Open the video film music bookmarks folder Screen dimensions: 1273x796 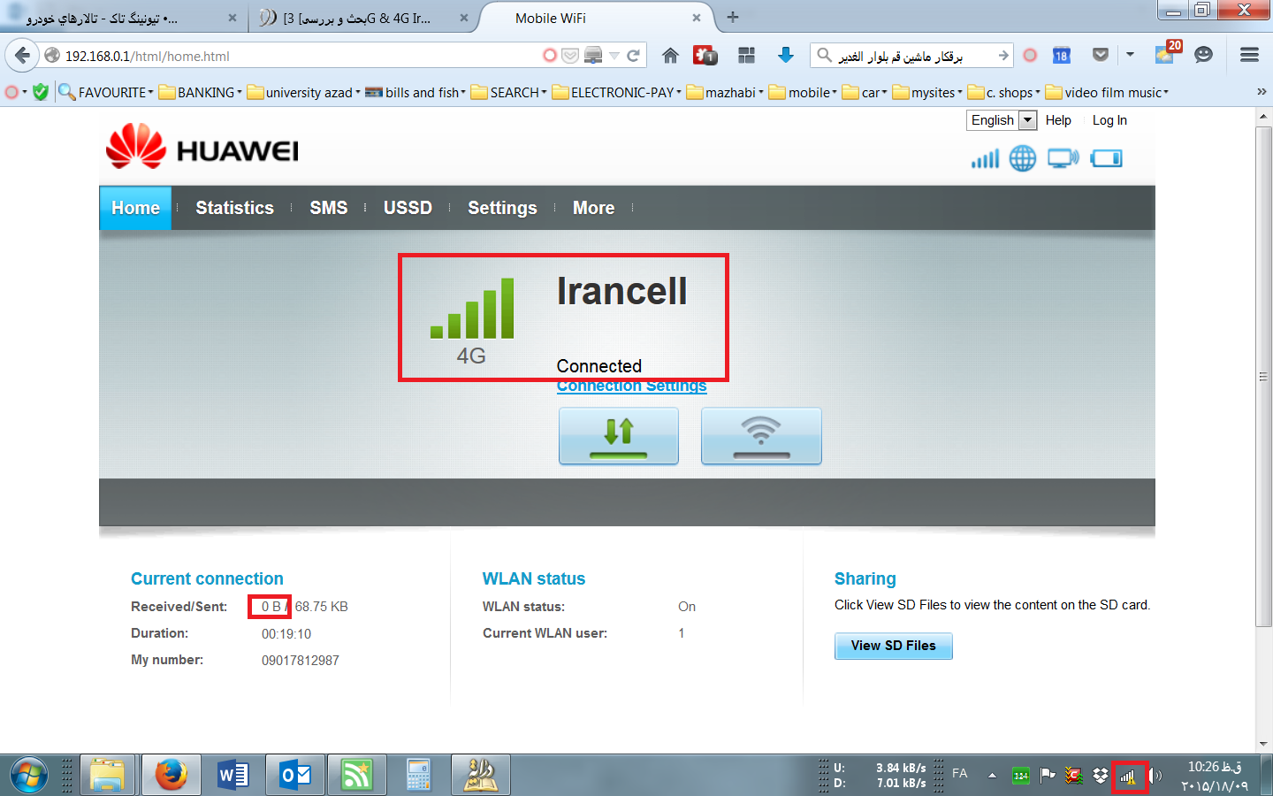pyautogui.click(x=1107, y=92)
